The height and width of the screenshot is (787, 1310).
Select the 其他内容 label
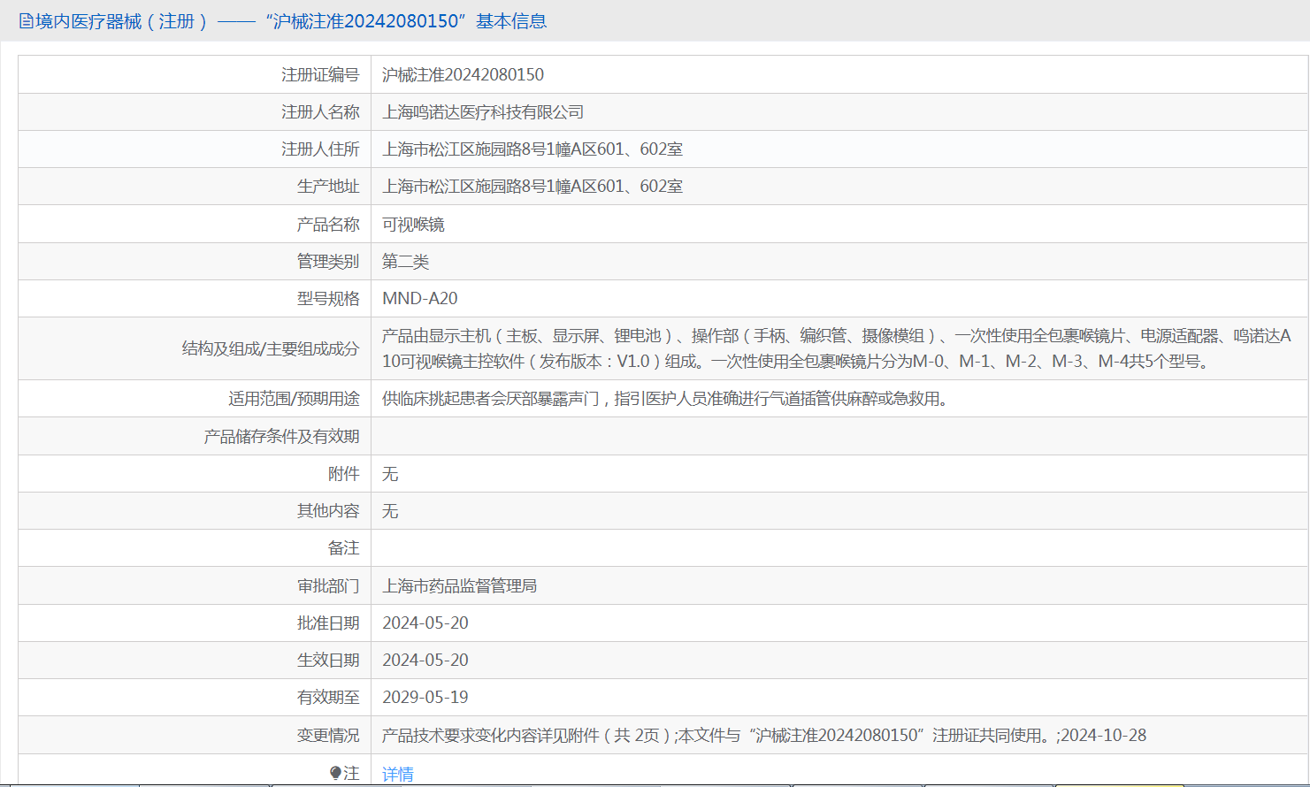coord(328,511)
